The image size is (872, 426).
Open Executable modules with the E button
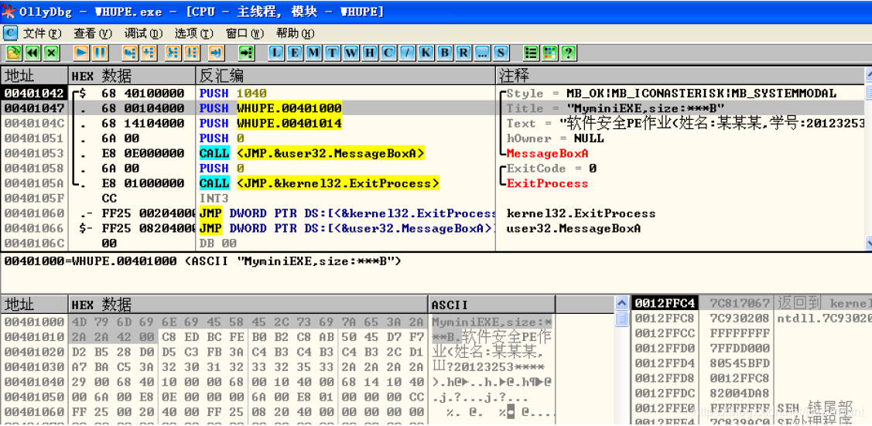coord(296,53)
